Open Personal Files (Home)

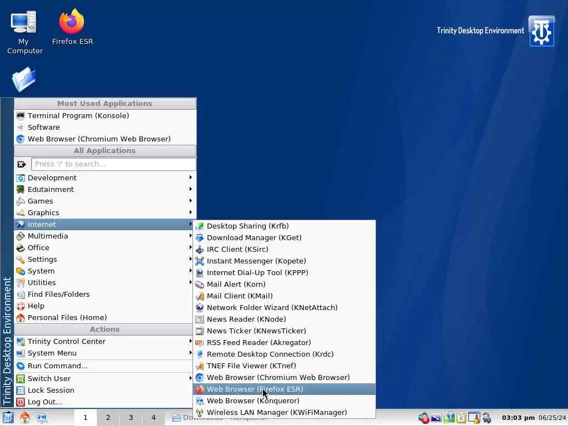pos(104,317)
